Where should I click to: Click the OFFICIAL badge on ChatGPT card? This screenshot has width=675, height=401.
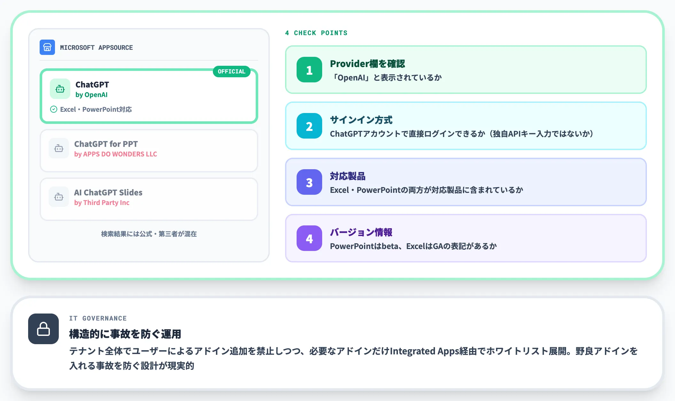[232, 71]
